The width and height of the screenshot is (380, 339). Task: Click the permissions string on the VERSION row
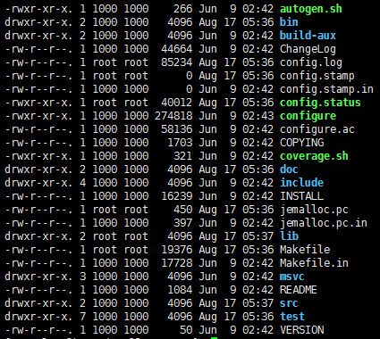click(x=38, y=330)
